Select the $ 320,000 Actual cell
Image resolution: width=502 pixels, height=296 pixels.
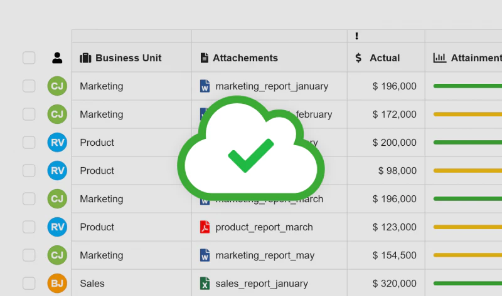coord(386,283)
